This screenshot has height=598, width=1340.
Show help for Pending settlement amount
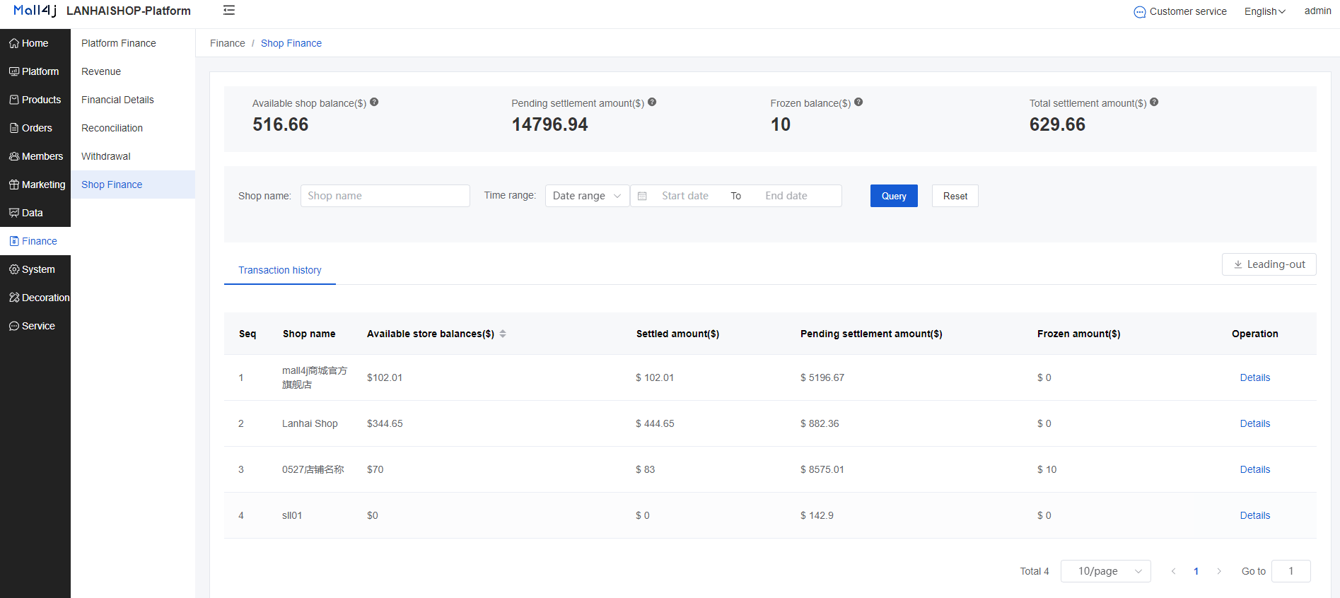point(652,102)
